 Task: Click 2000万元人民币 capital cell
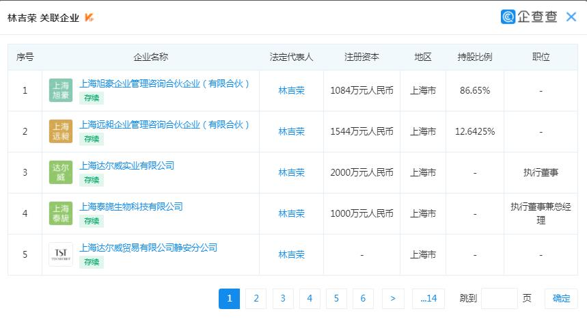(361, 172)
